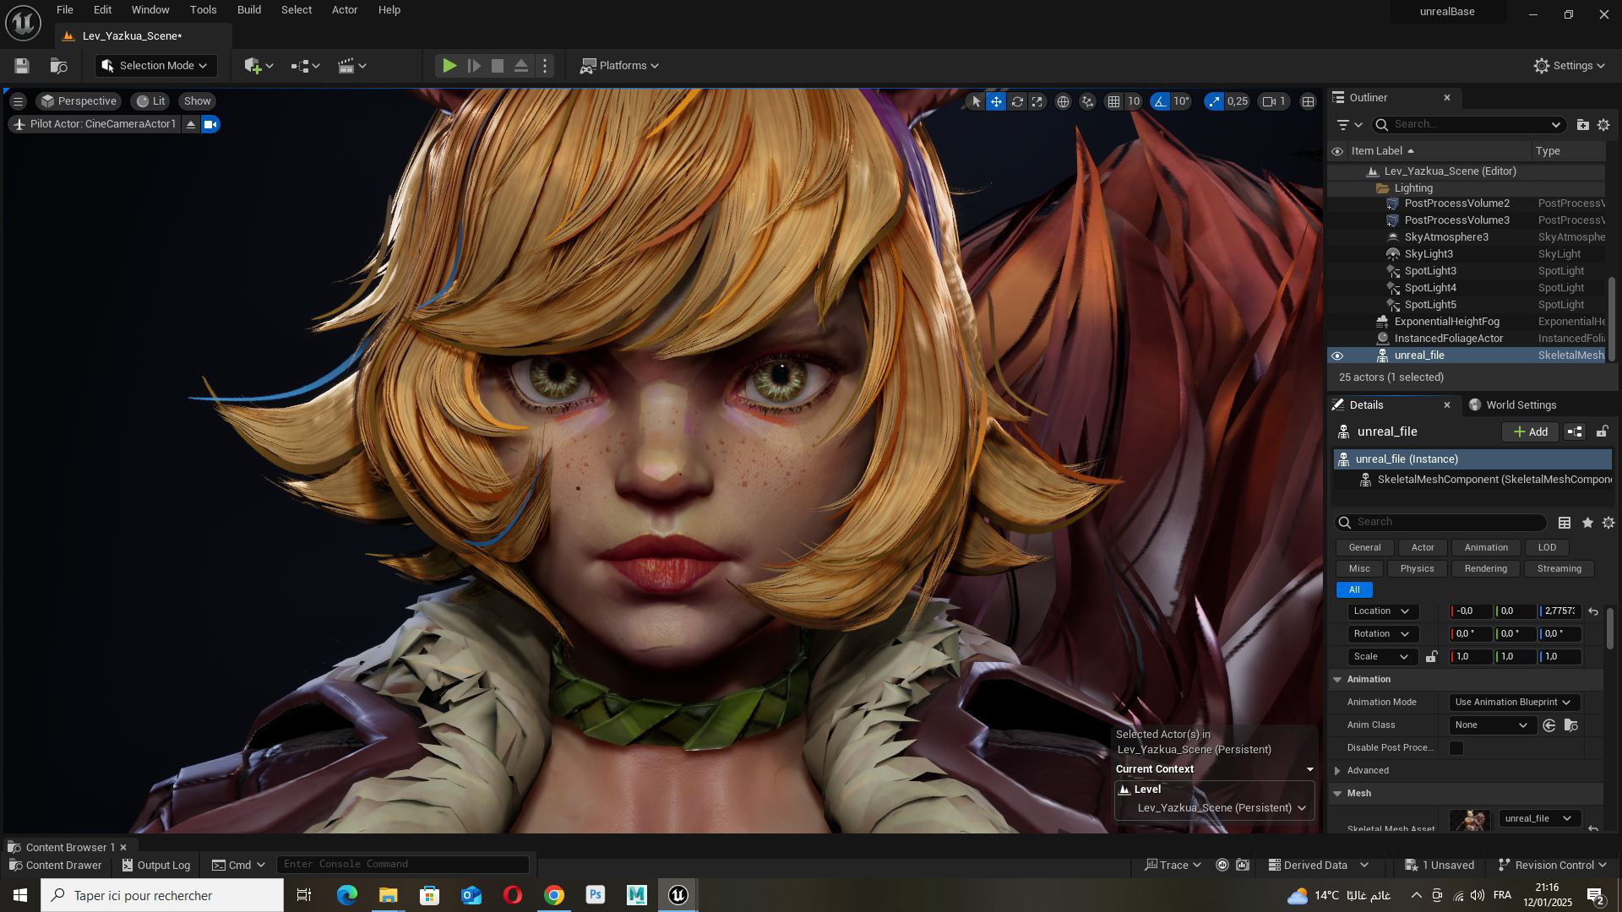
Task: Open the Edit menu
Action: click(102, 10)
